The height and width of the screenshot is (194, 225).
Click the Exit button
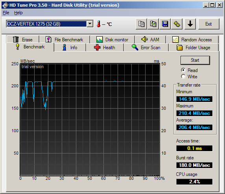pos(209,24)
